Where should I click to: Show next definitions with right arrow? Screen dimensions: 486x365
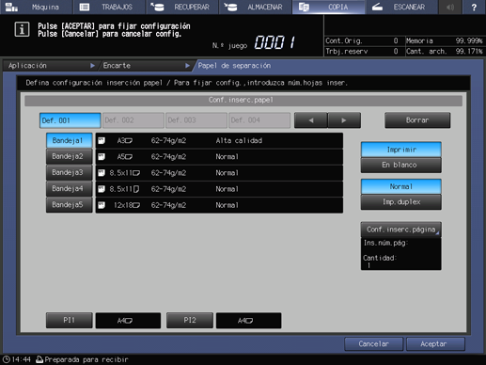(x=344, y=120)
